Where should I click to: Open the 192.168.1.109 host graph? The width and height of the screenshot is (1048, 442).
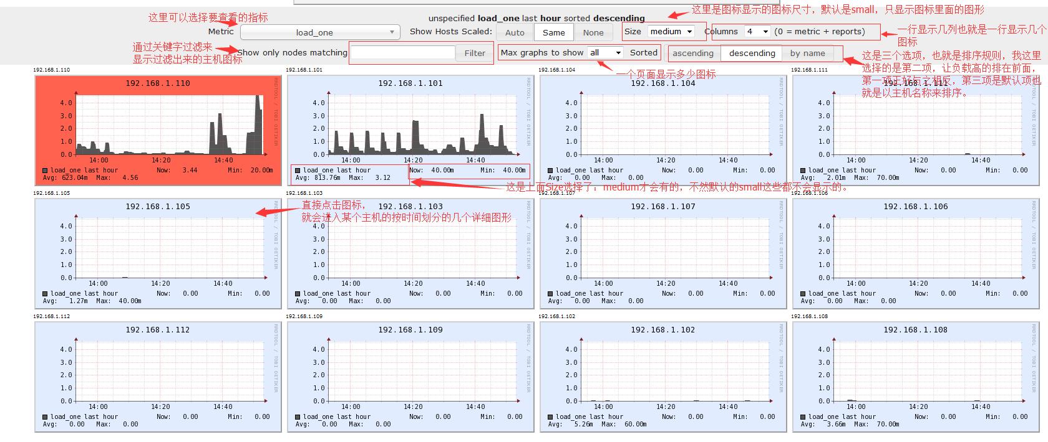point(410,376)
